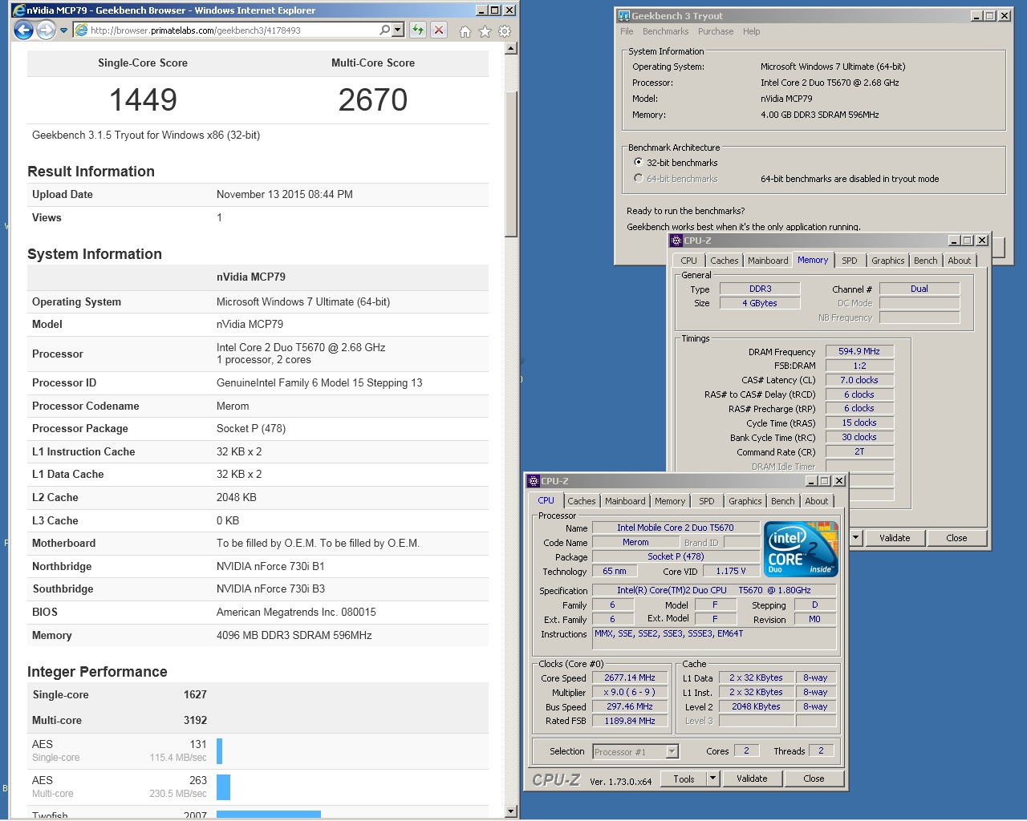Open About tab in back CPU-Z window
Screen dimensions: 1027x821
click(960, 261)
